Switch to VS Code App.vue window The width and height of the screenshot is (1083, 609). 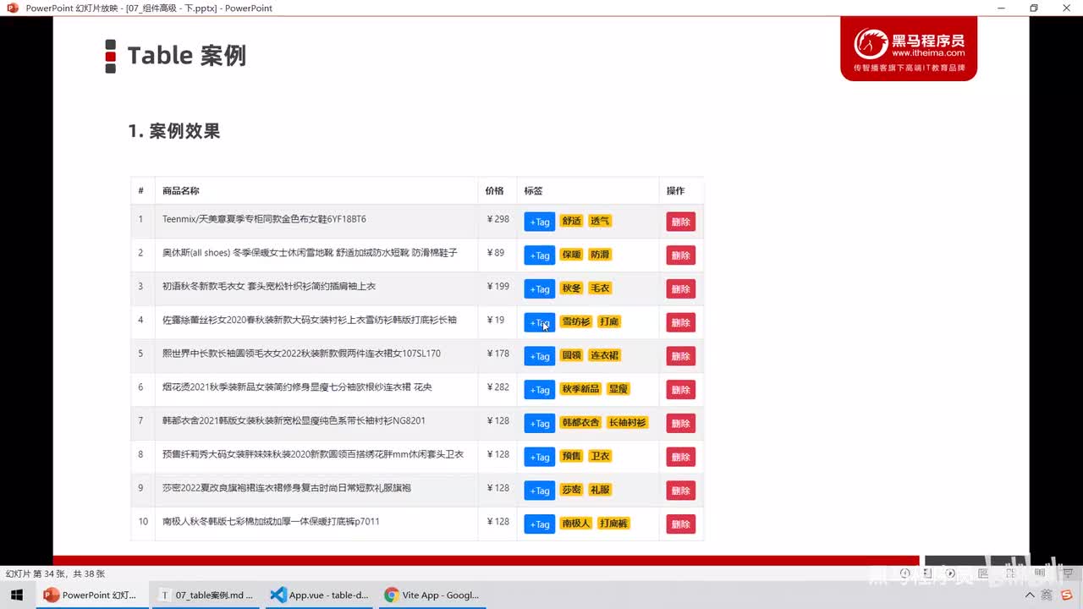pyautogui.click(x=320, y=595)
